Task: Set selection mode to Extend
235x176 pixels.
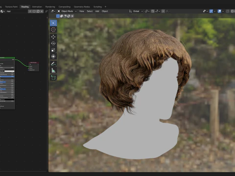Action: click(x=62, y=16)
